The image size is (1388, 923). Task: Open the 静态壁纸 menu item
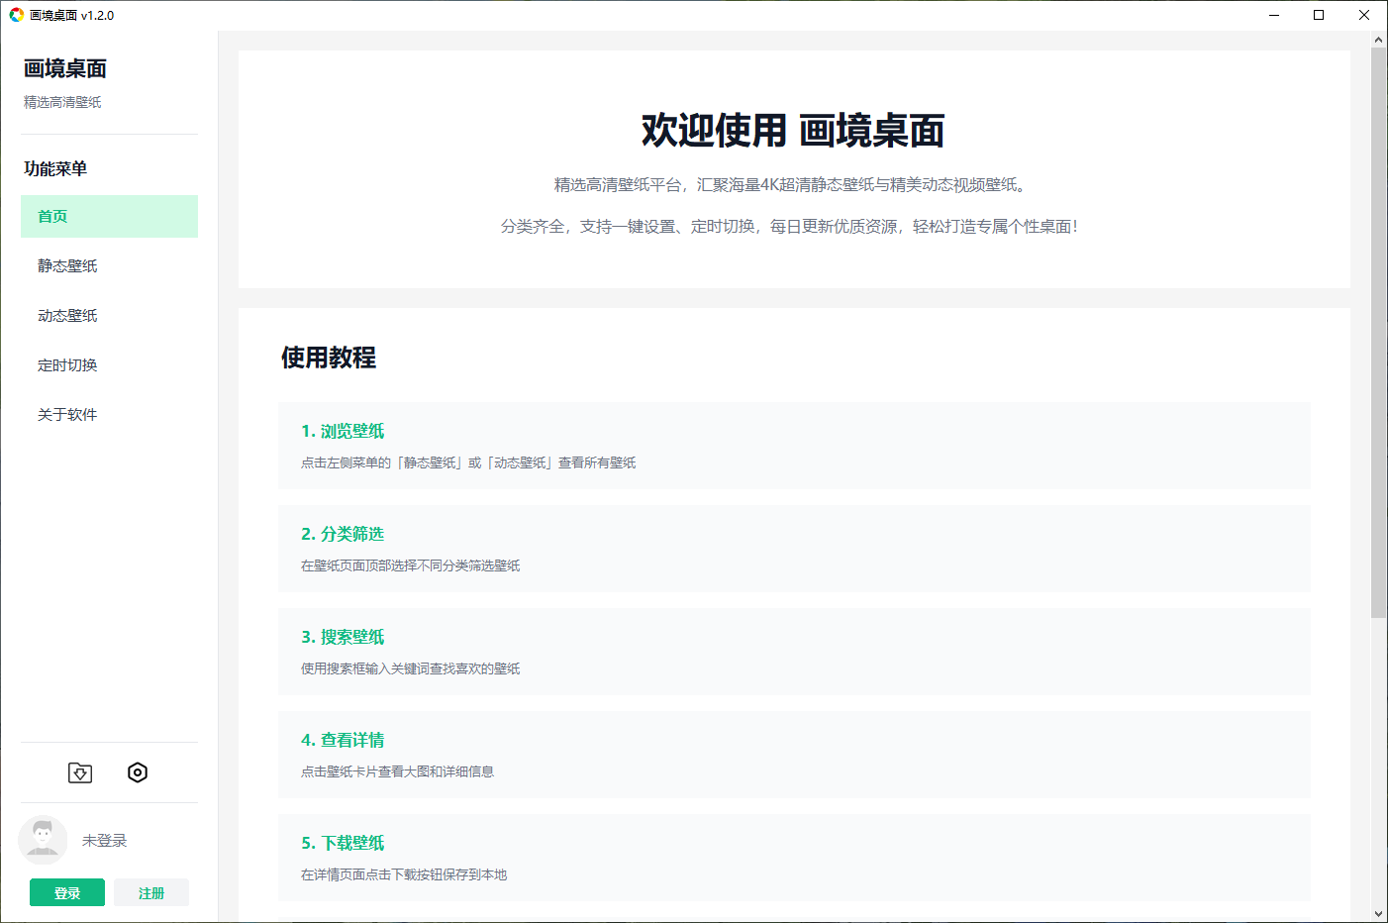(109, 265)
